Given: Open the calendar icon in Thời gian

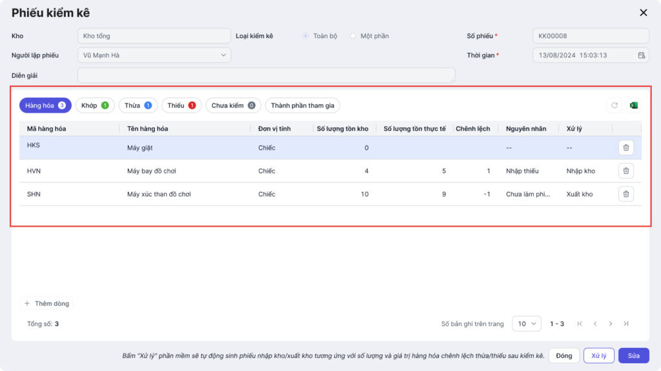Looking at the screenshot, I should coord(641,55).
